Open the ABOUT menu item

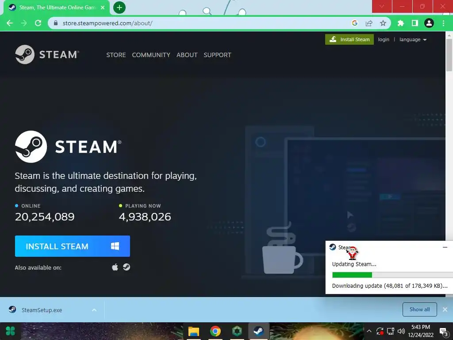[187, 55]
